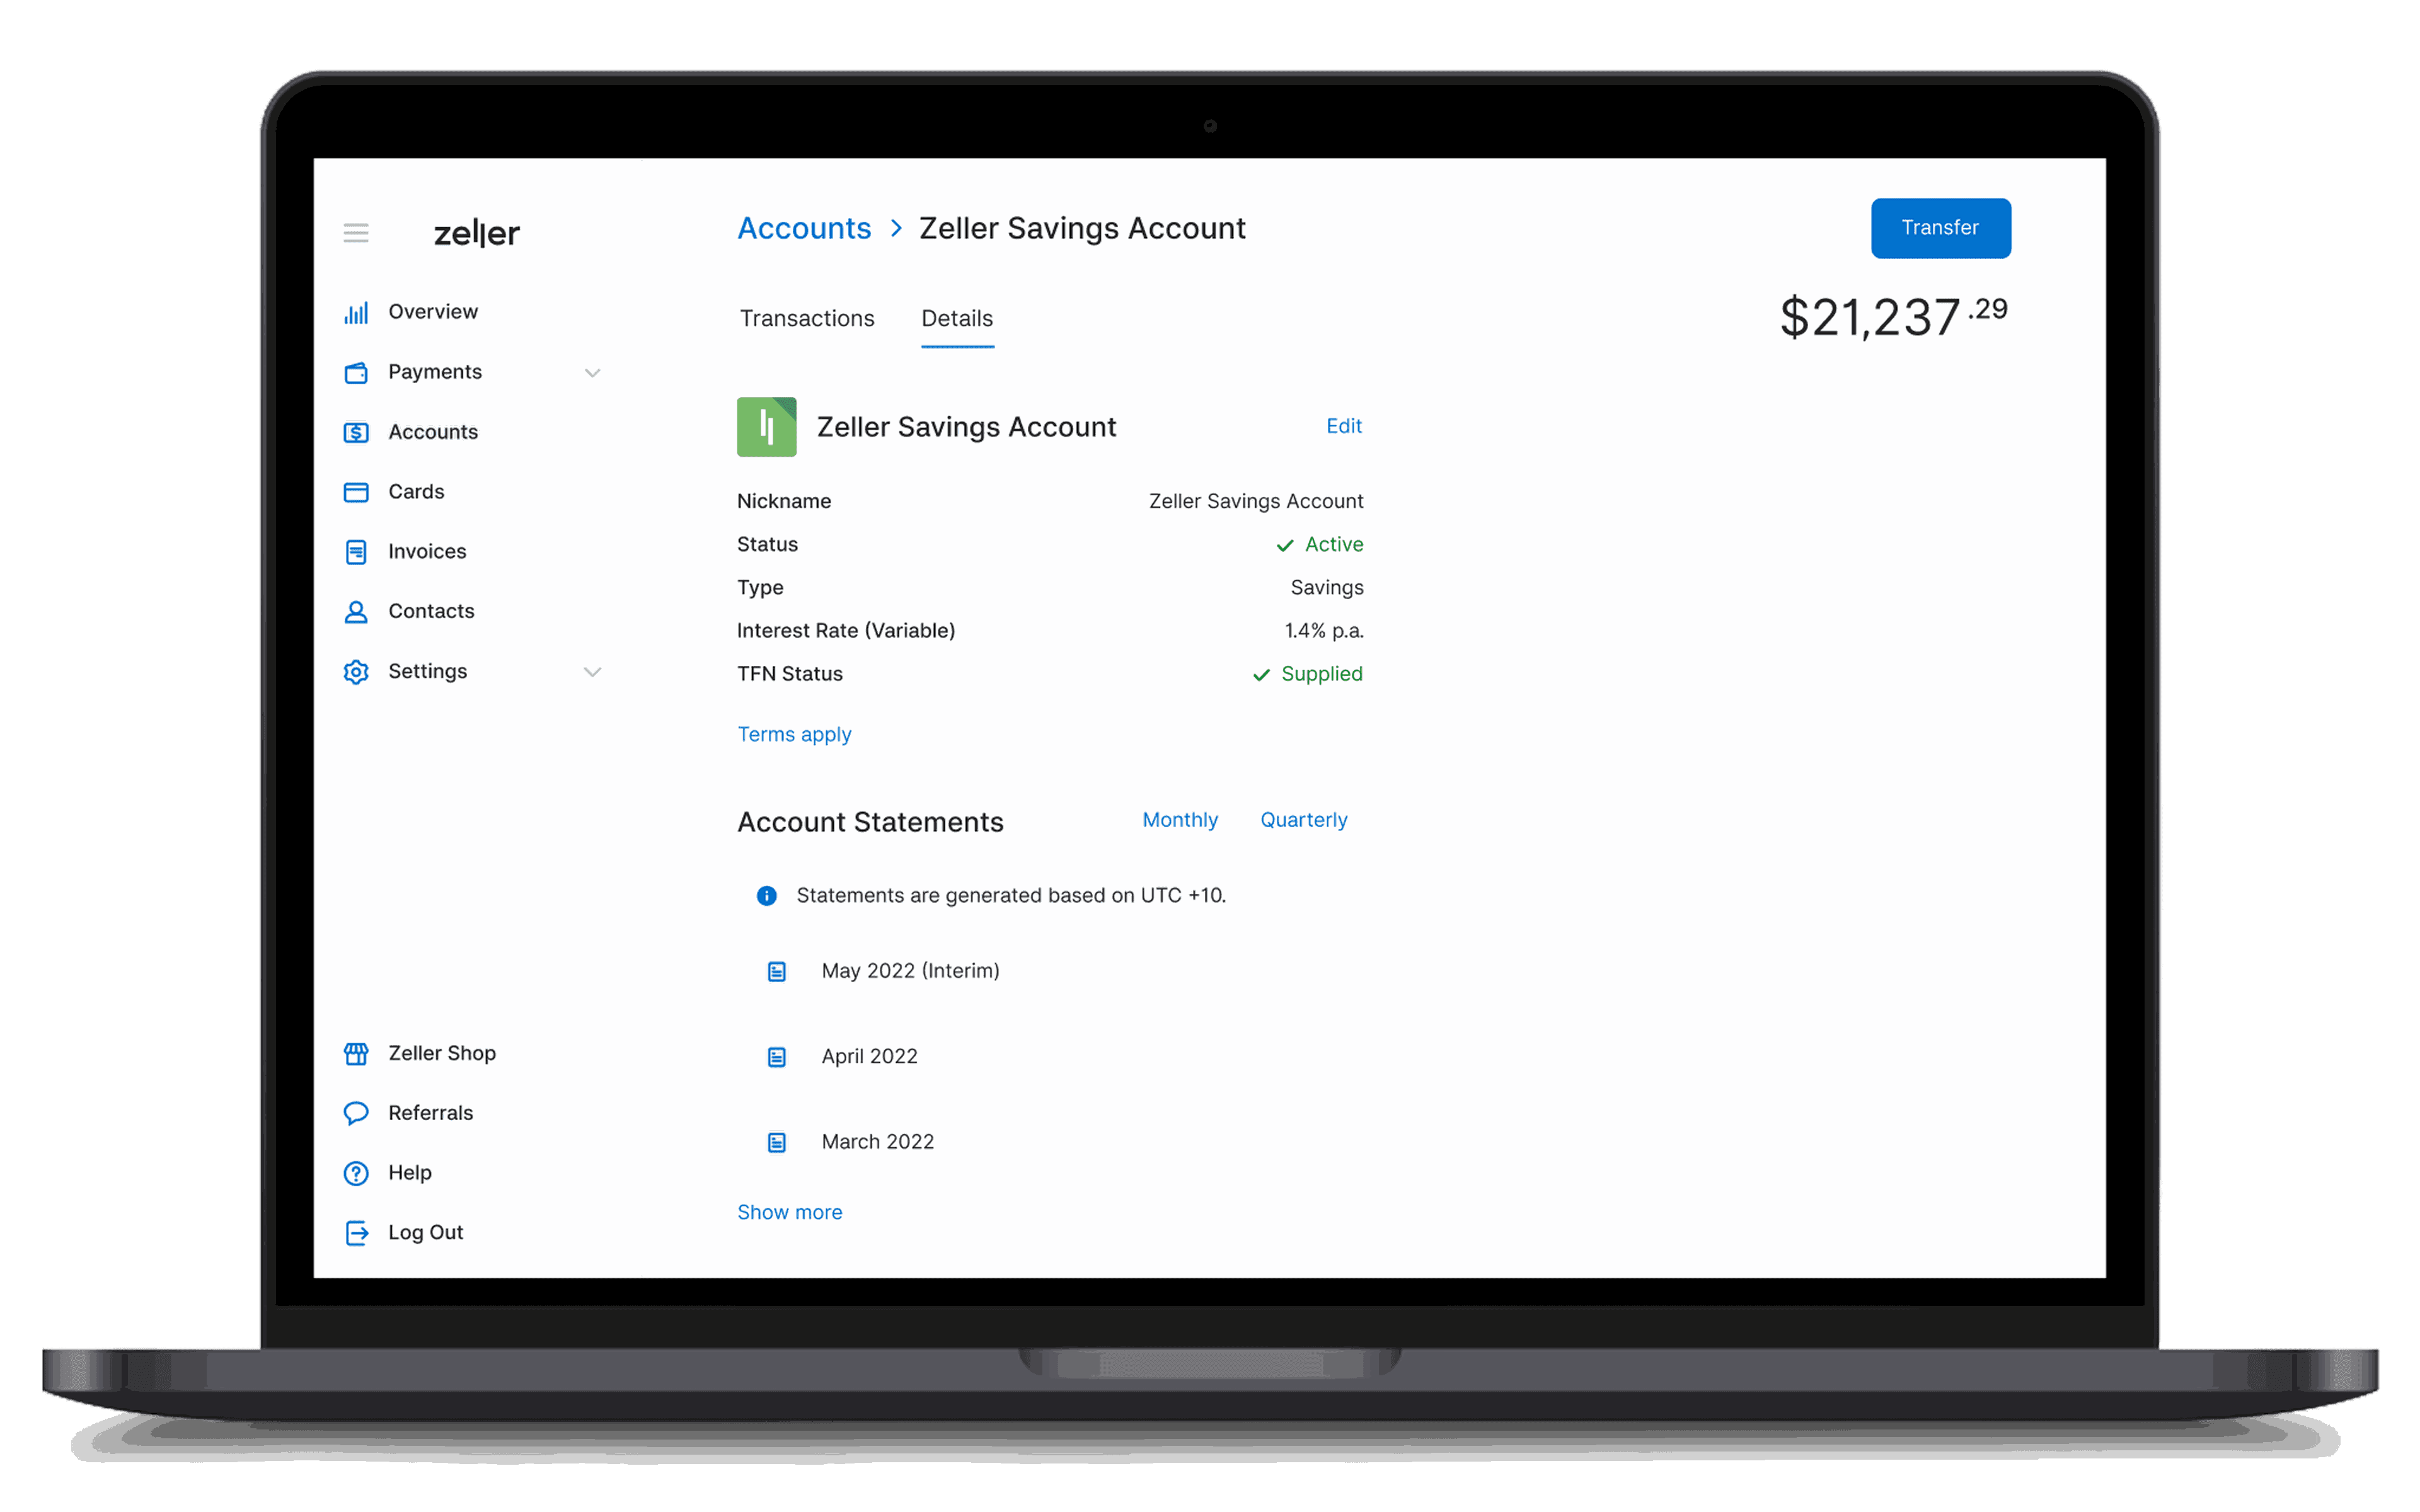Click the breadcrumb chevron separator
Viewport: 2420px width, 1512px height.
pyautogui.click(x=896, y=228)
